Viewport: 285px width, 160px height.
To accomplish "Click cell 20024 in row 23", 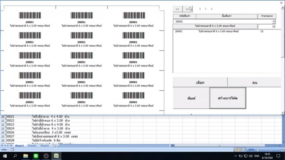I will tap(18, 129).
